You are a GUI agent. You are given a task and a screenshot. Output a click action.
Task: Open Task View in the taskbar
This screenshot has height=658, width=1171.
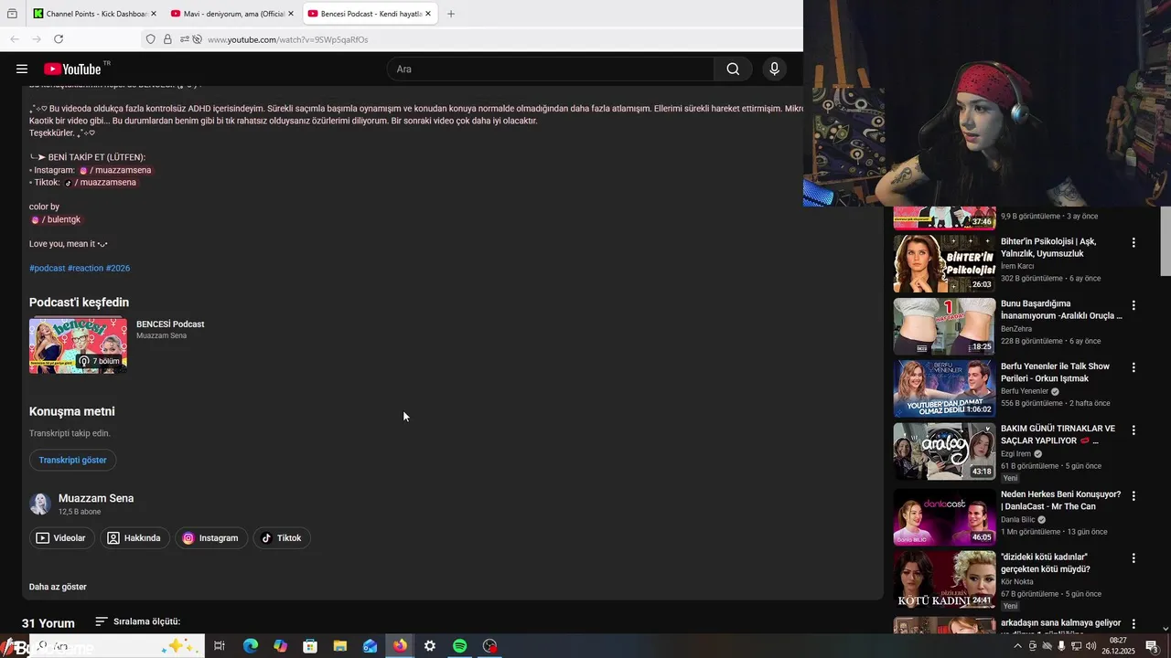click(220, 646)
